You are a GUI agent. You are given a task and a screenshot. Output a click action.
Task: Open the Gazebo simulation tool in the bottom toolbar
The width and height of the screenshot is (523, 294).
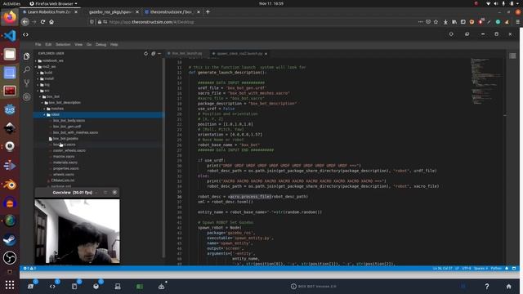click(96, 286)
